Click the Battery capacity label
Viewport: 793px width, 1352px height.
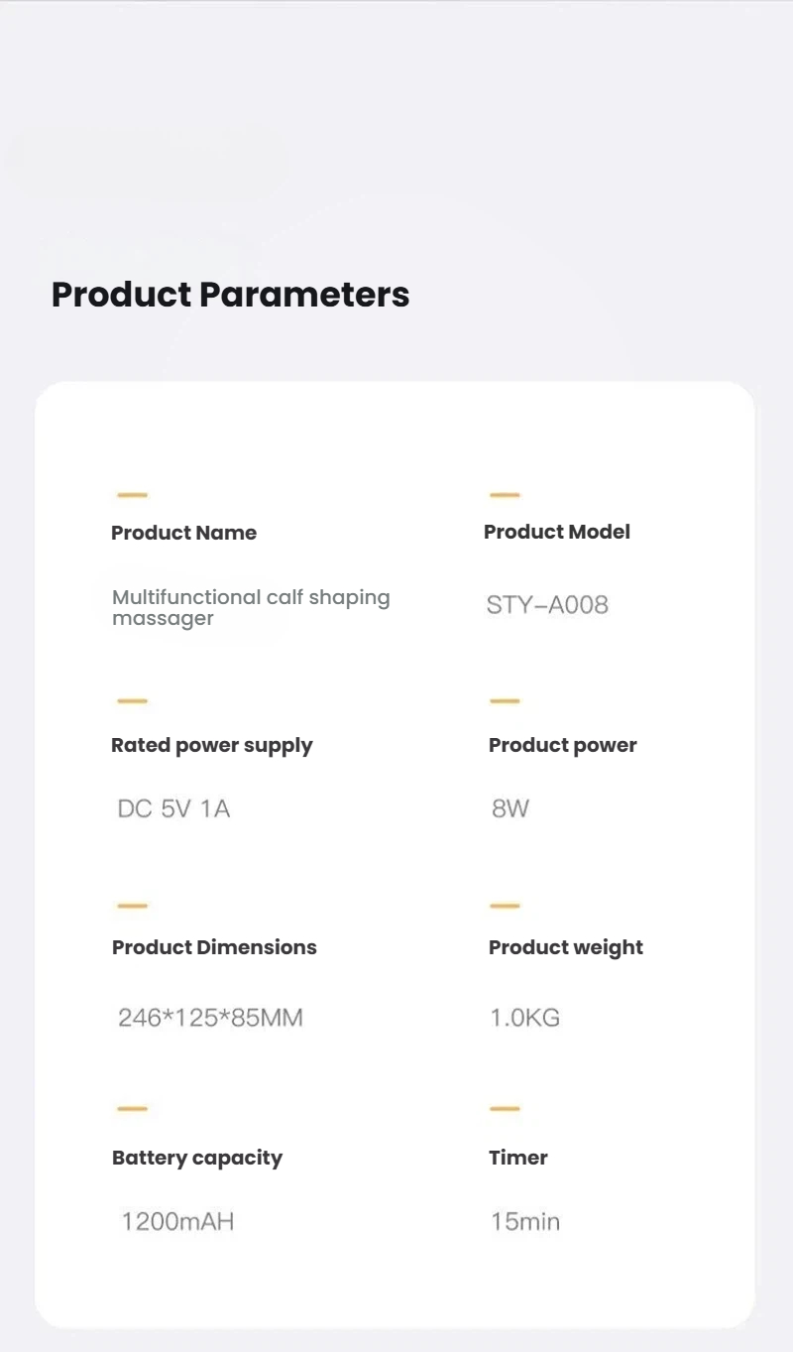(196, 1158)
